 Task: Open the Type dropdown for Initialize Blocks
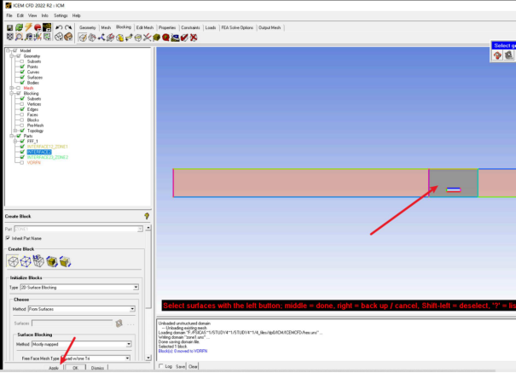(136, 288)
